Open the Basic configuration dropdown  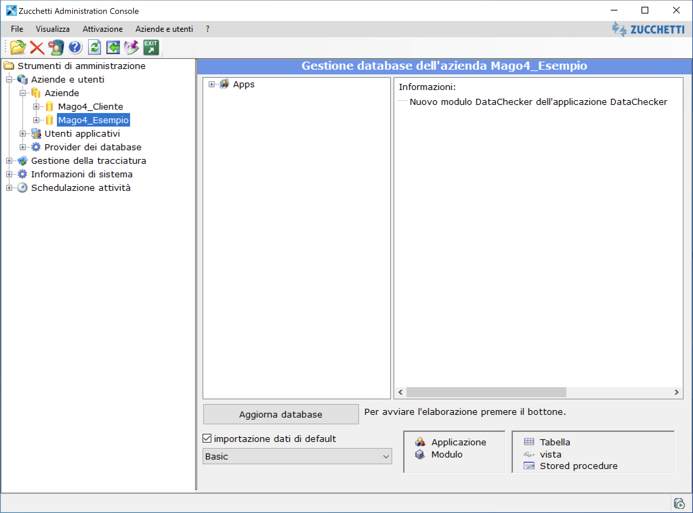(297, 456)
